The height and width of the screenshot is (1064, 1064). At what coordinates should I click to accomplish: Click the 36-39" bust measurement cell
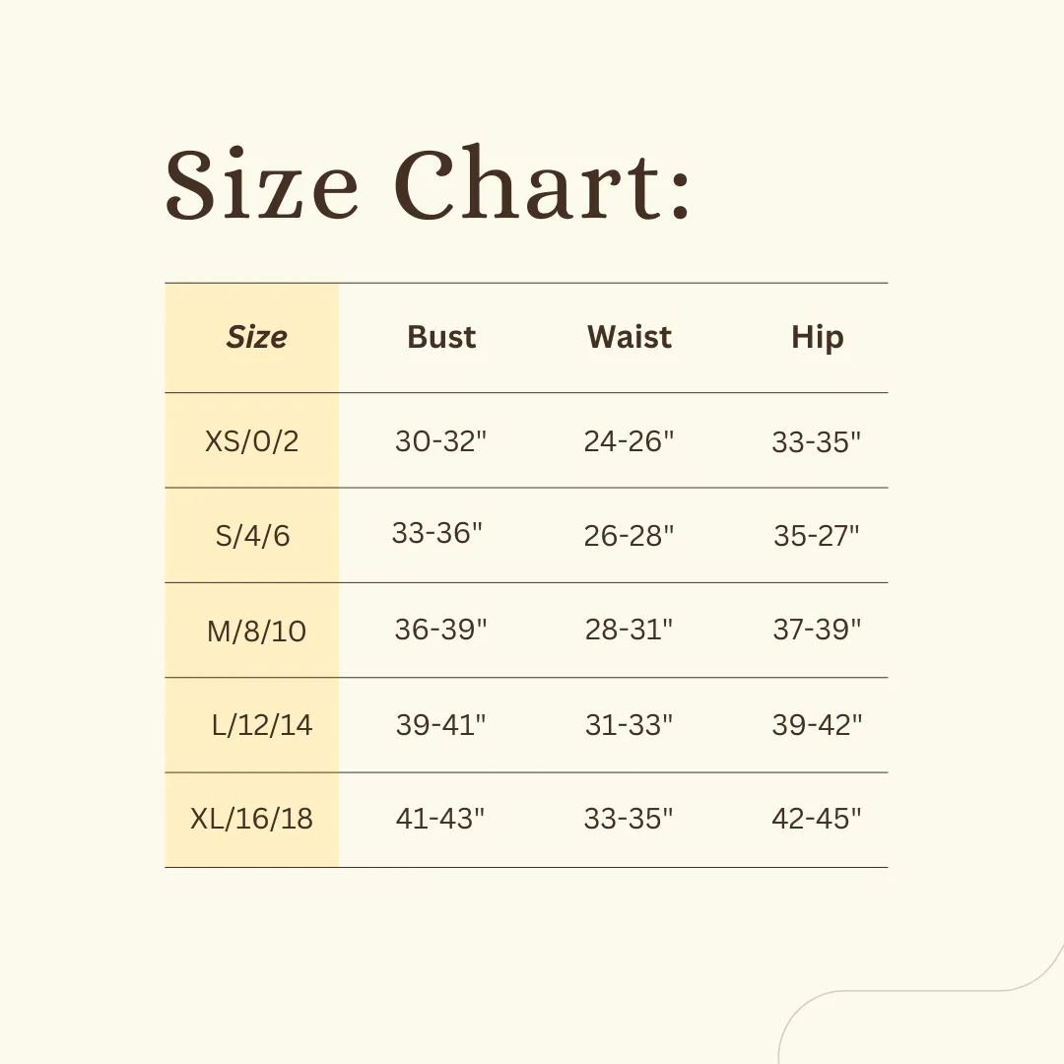pos(441,629)
